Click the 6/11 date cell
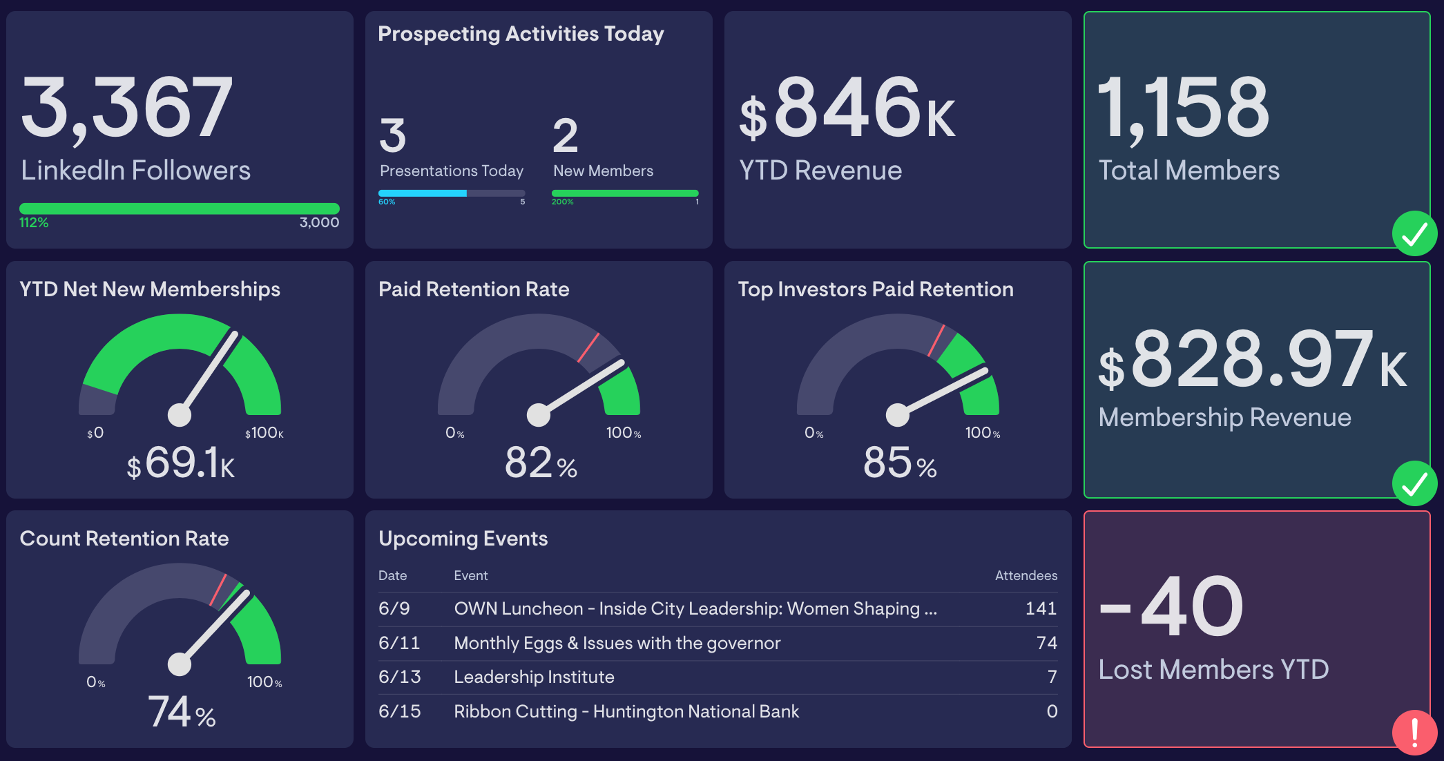 tap(398, 643)
